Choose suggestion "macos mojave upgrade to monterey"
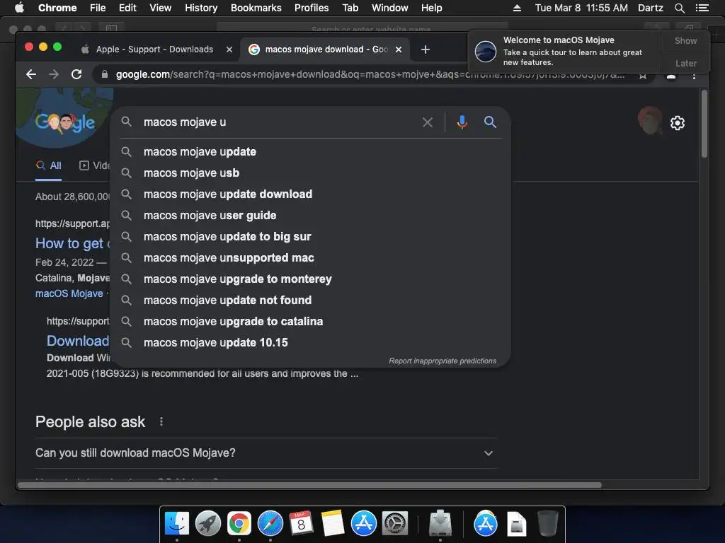The height and width of the screenshot is (543, 725). pos(311,279)
